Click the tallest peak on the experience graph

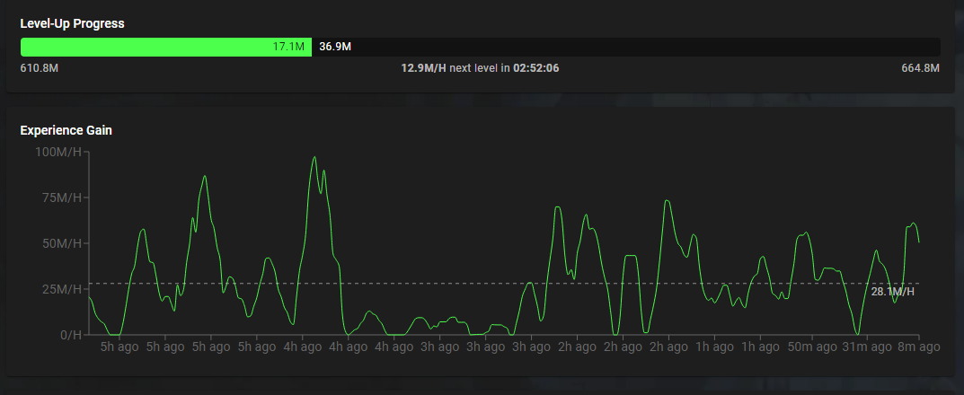[x=314, y=158]
